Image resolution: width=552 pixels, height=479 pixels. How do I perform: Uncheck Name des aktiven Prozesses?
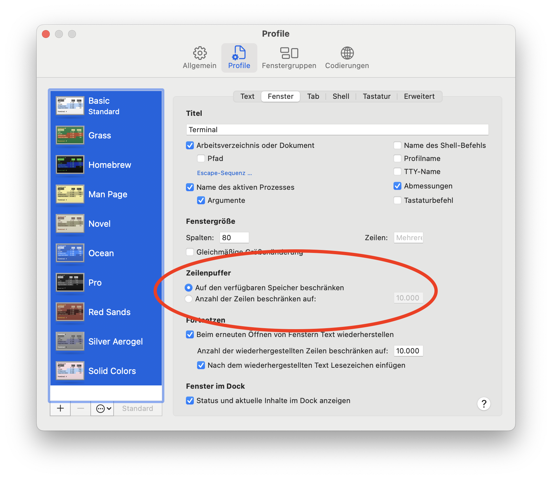click(190, 187)
